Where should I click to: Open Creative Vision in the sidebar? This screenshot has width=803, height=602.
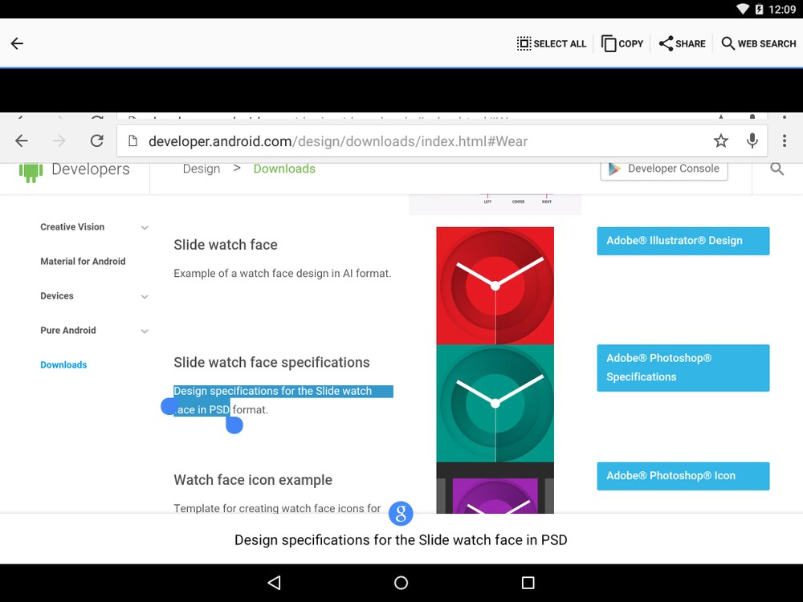pyautogui.click(x=72, y=227)
